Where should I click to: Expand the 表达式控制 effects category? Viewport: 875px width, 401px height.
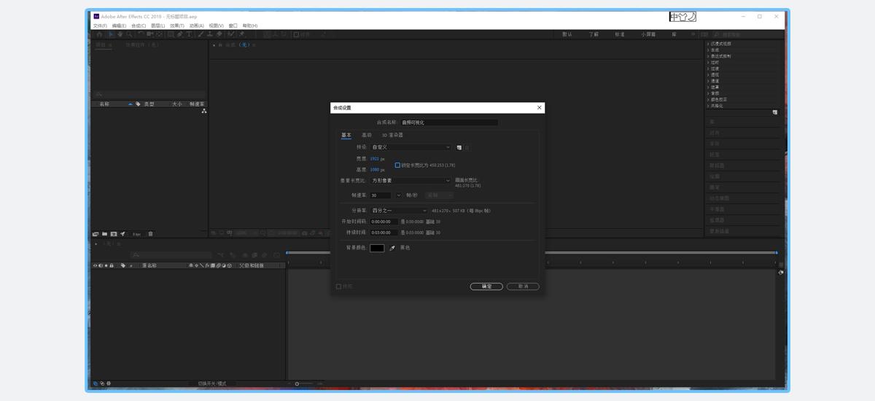[707, 56]
